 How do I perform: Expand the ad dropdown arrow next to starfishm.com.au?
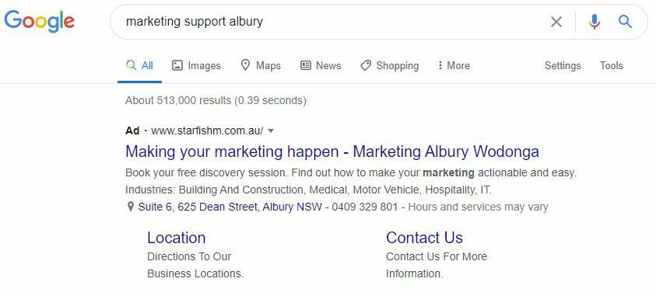pos(271,131)
